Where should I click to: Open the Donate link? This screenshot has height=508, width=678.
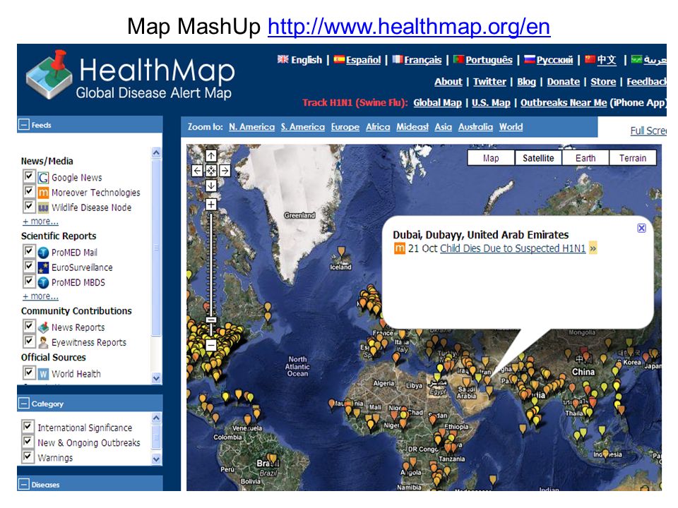point(564,82)
